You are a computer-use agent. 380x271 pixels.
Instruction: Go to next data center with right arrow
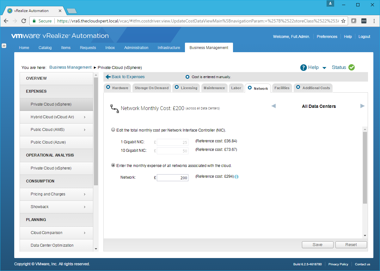tap(362, 106)
